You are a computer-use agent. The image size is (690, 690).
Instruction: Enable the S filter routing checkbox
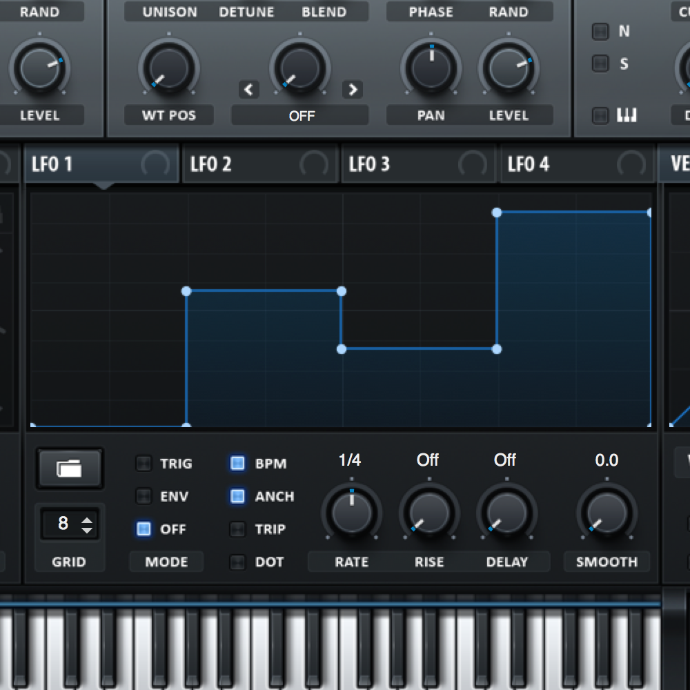pos(600,63)
